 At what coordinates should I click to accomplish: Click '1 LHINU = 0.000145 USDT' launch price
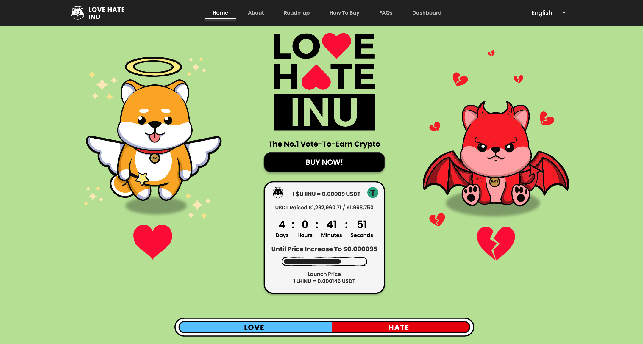click(324, 281)
